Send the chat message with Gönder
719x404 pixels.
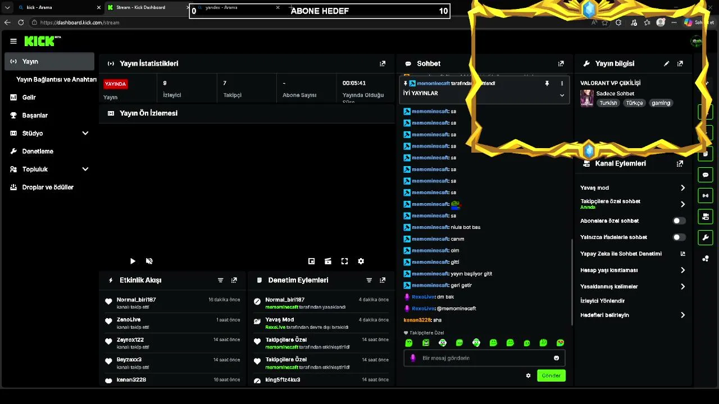pyautogui.click(x=551, y=375)
